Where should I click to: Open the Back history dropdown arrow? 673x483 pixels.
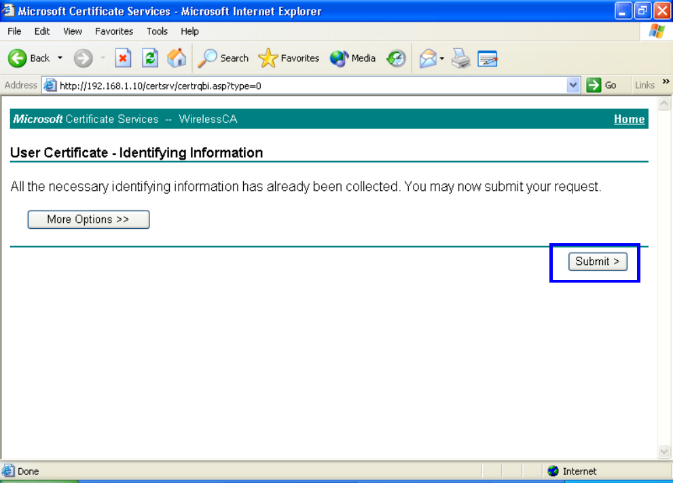click(60, 58)
